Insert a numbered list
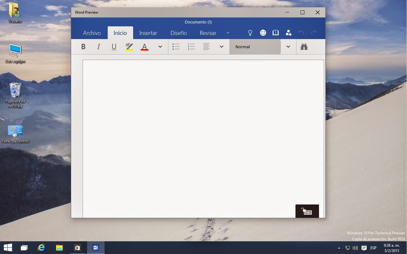 [191, 47]
